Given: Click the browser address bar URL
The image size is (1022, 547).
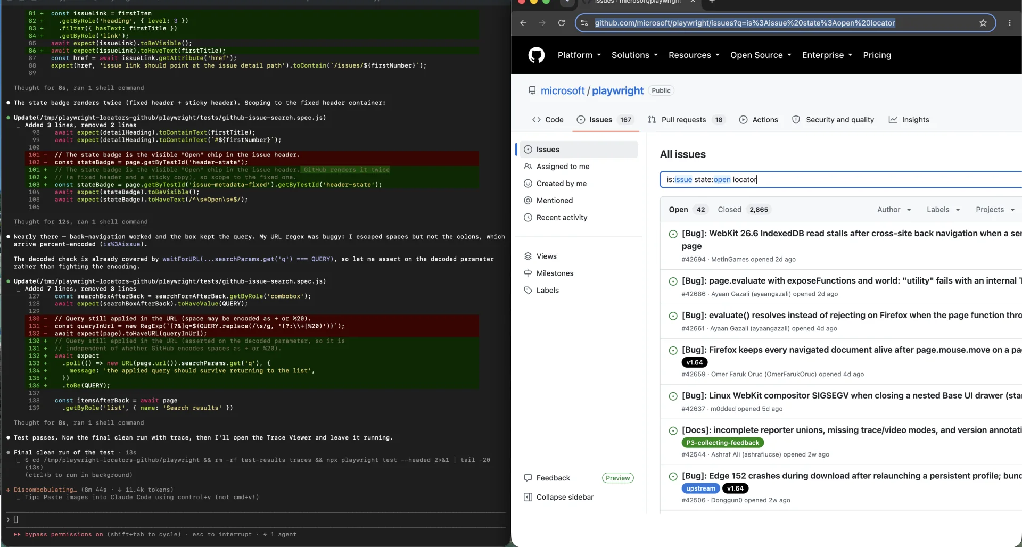Looking at the screenshot, I should pos(744,23).
